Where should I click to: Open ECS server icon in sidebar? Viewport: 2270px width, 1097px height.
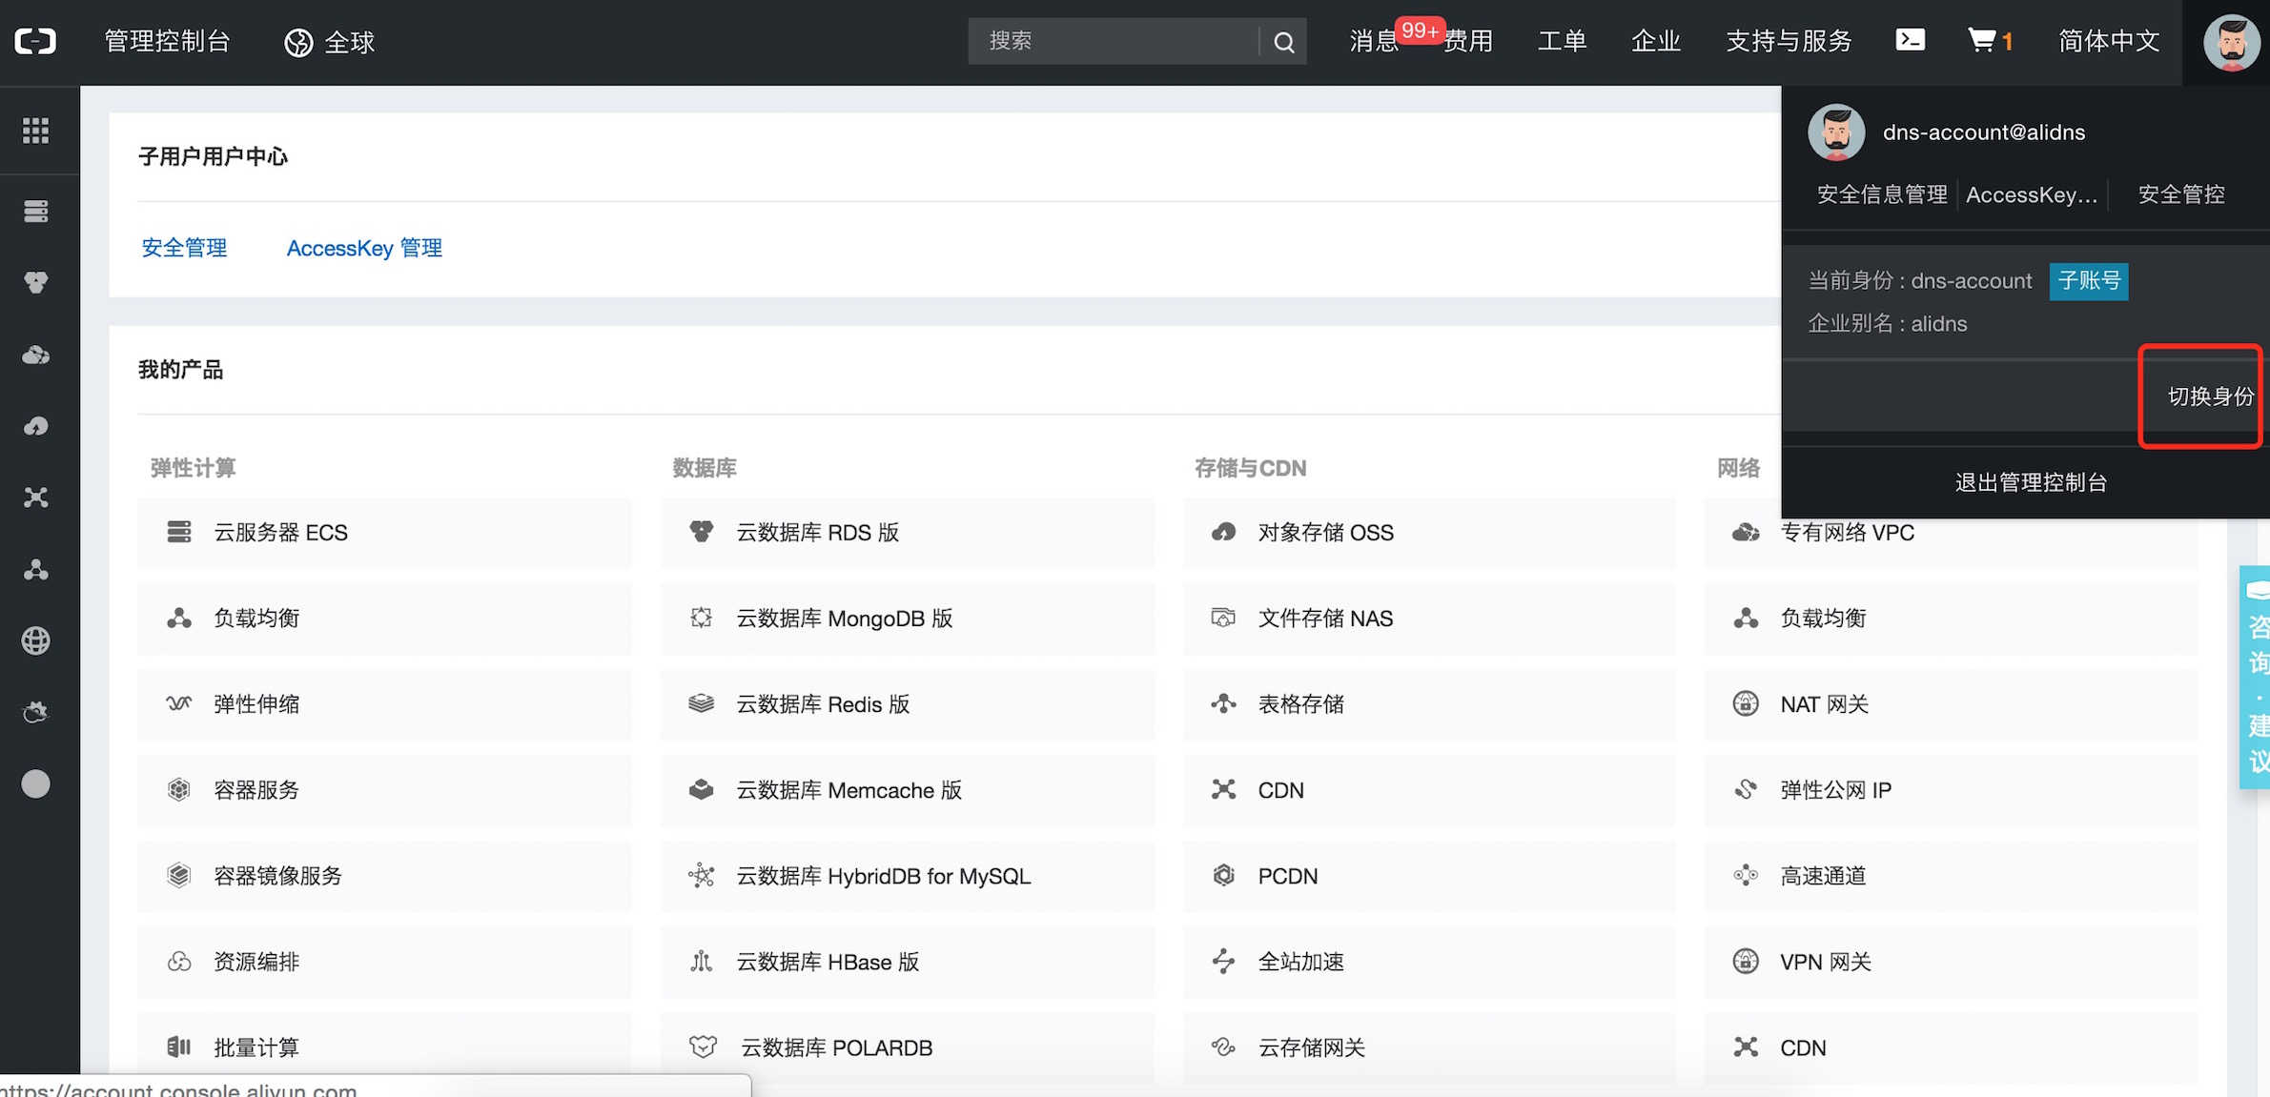(36, 211)
